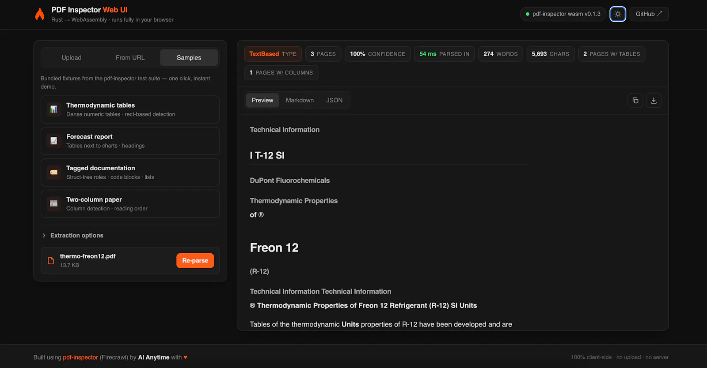Switch to the Upload tab

coord(72,58)
